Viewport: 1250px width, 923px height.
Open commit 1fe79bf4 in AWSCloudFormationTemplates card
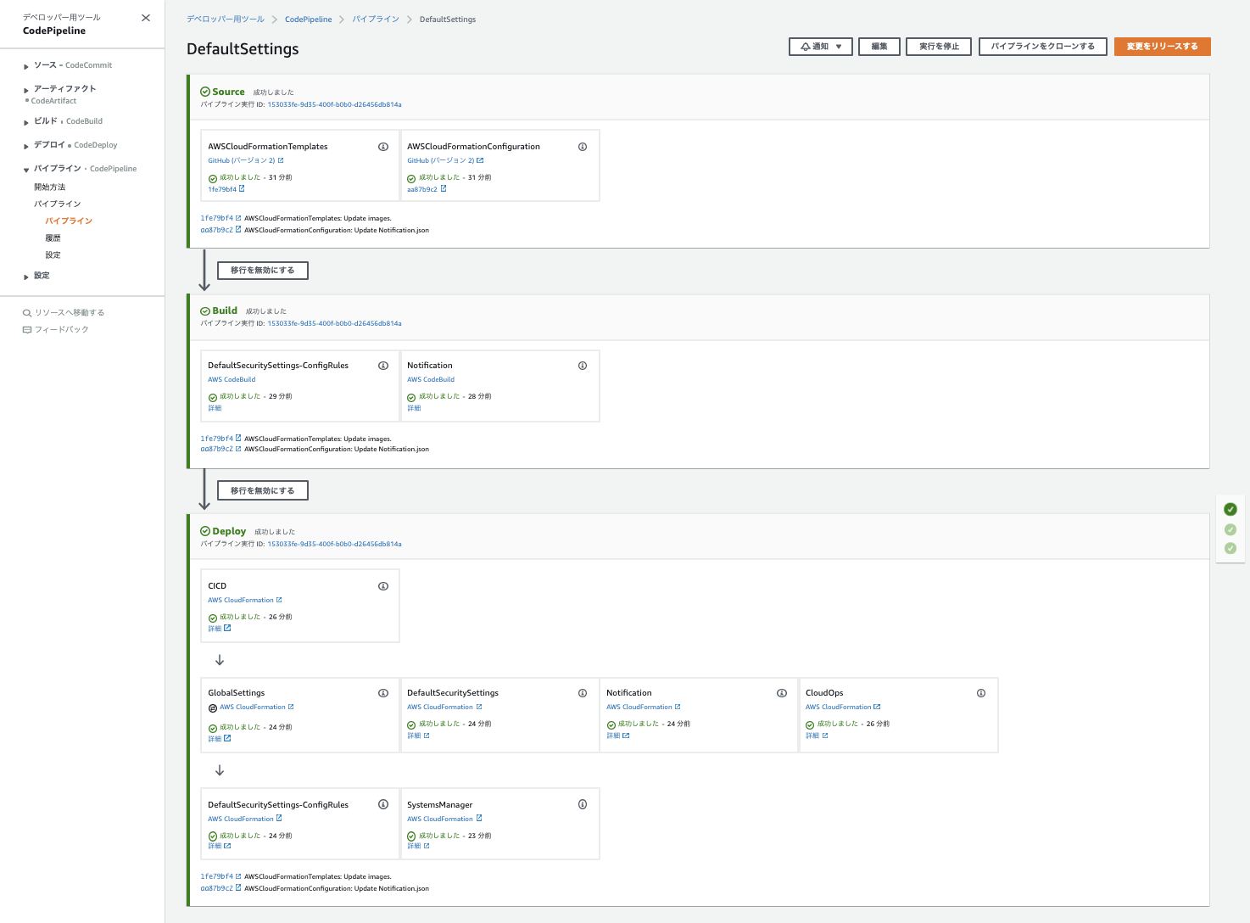coord(226,189)
